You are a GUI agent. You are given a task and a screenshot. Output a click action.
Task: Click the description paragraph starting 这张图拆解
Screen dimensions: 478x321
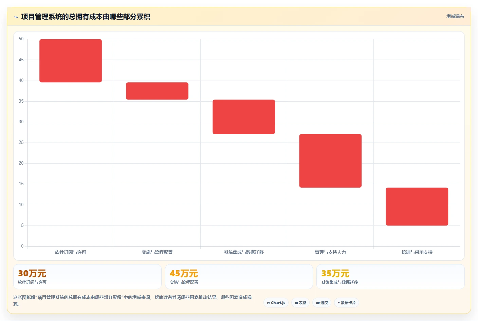coord(133,301)
